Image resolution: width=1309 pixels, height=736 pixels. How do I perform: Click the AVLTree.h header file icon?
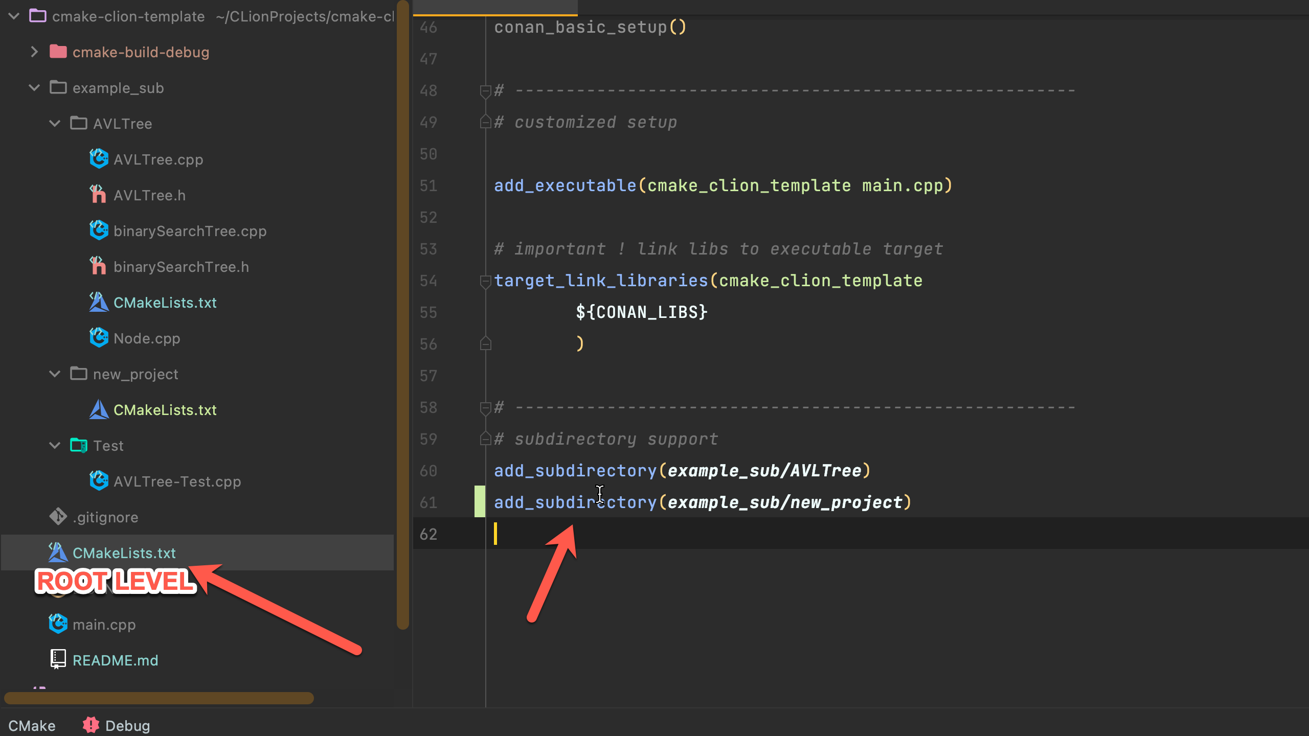coord(98,195)
